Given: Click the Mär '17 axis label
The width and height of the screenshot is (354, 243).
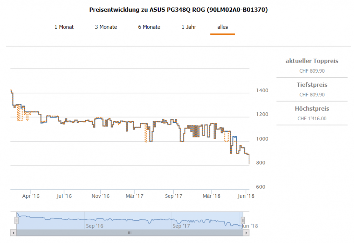Looking at the screenshot, I should (134, 196).
